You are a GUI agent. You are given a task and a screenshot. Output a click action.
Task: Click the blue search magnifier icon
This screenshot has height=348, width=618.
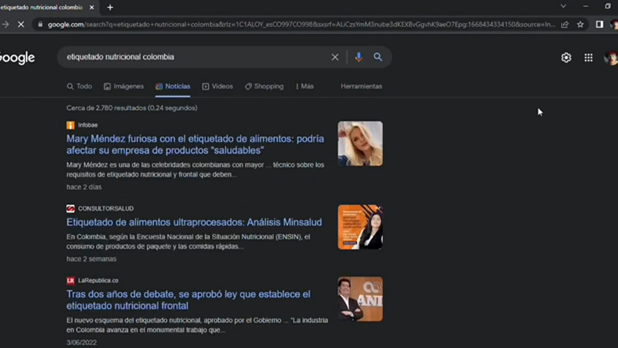tap(378, 57)
